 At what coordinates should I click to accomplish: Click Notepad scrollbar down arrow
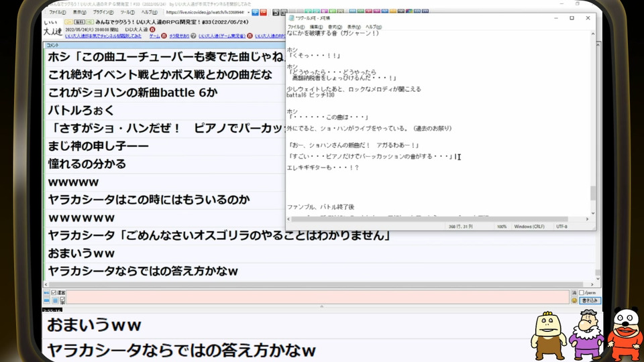click(x=592, y=213)
